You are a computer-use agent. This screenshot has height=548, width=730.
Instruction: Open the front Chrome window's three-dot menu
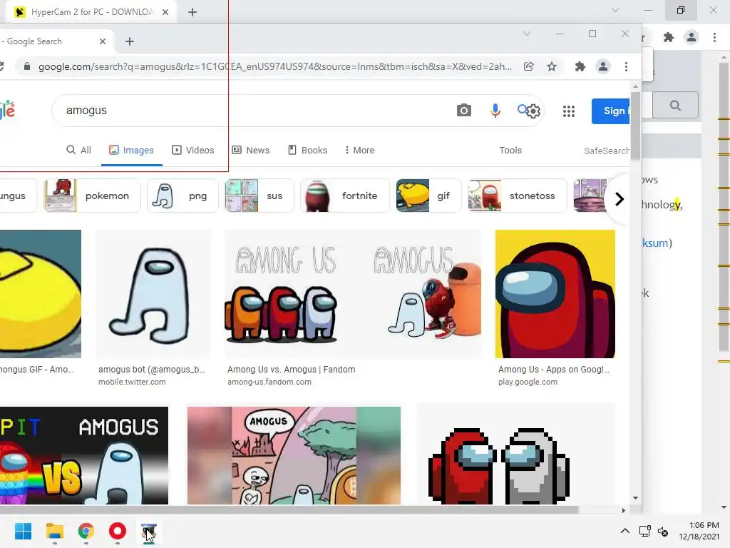tap(626, 66)
